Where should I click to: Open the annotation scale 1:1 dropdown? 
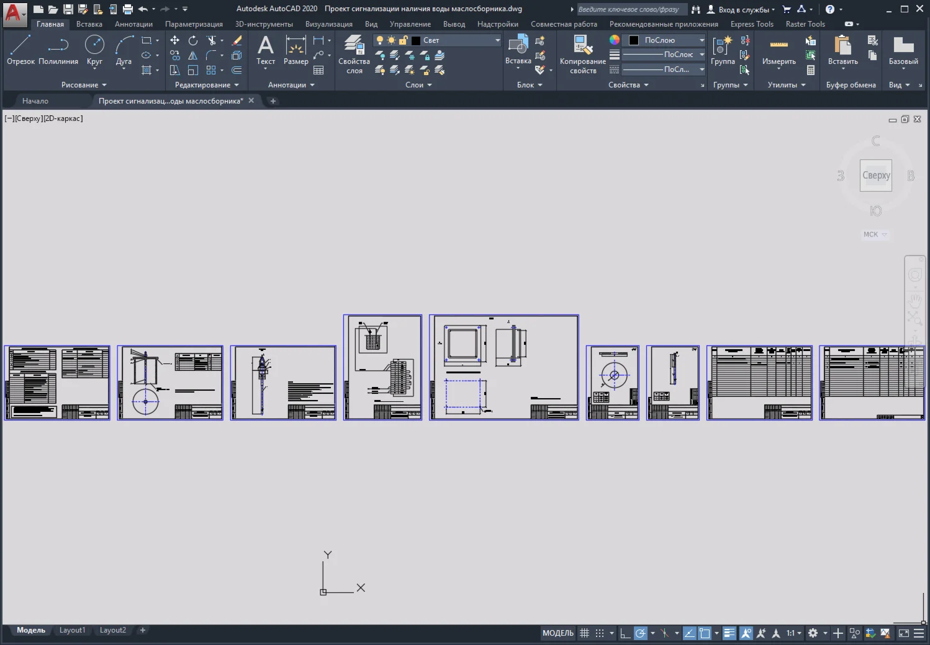[794, 633]
